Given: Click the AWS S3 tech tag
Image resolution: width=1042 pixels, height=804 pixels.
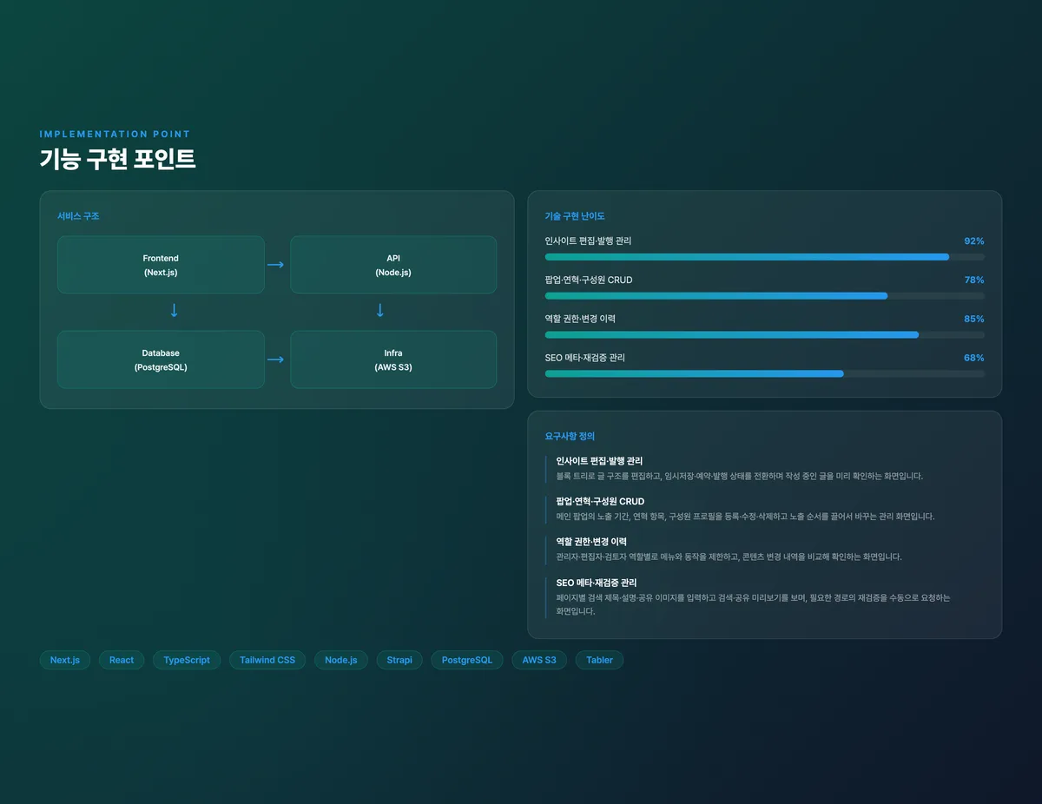Looking at the screenshot, I should [x=539, y=660].
